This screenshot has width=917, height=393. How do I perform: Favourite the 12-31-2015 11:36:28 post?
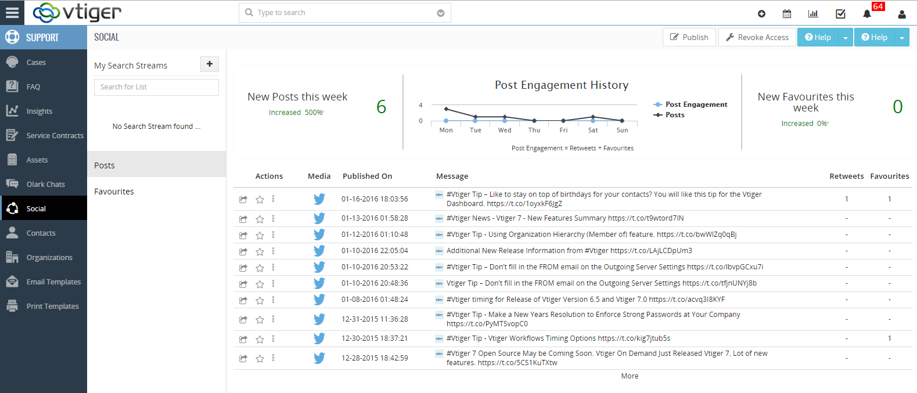tap(260, 320)
